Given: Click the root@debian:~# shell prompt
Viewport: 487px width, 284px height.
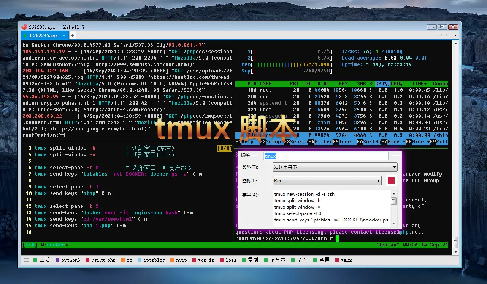Looking at the screenshot, I should (x=44, y=135).
